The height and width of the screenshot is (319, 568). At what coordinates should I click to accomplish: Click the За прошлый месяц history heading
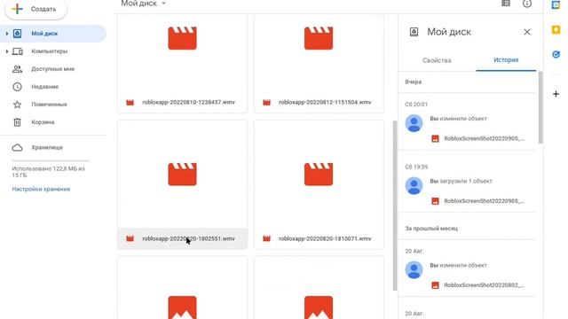coord(431,229)
